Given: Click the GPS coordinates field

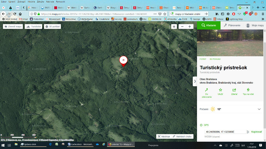Looking at the screenshot, I should point(225,132).
